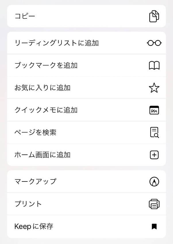Image resolution: width=173 pixels, height=244 pixels.
Task: Tap the markup pen tip icon
Action: click(x=154, y=181)
